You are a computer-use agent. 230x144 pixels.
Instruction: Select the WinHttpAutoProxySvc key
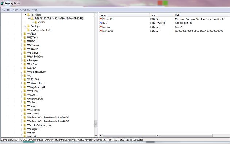click(x=39, y=125)
